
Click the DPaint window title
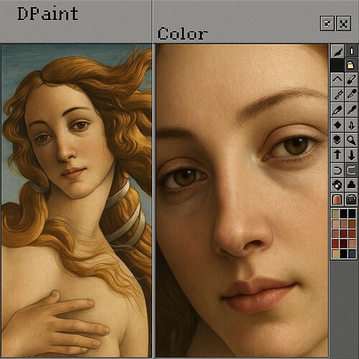tap(47, 14)
